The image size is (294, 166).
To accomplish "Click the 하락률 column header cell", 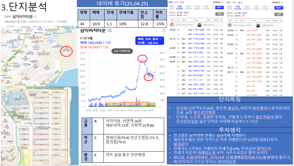I will coord(160,14).
